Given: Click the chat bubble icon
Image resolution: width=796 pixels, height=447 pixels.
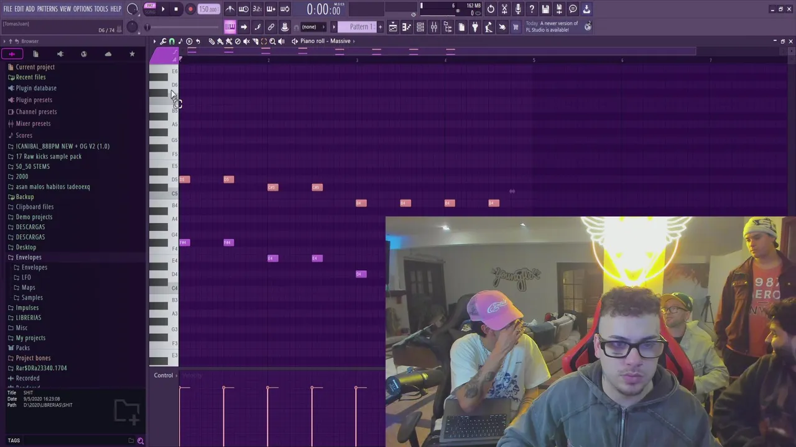Looking at the screenshot, I should click(x=573, y=9).
